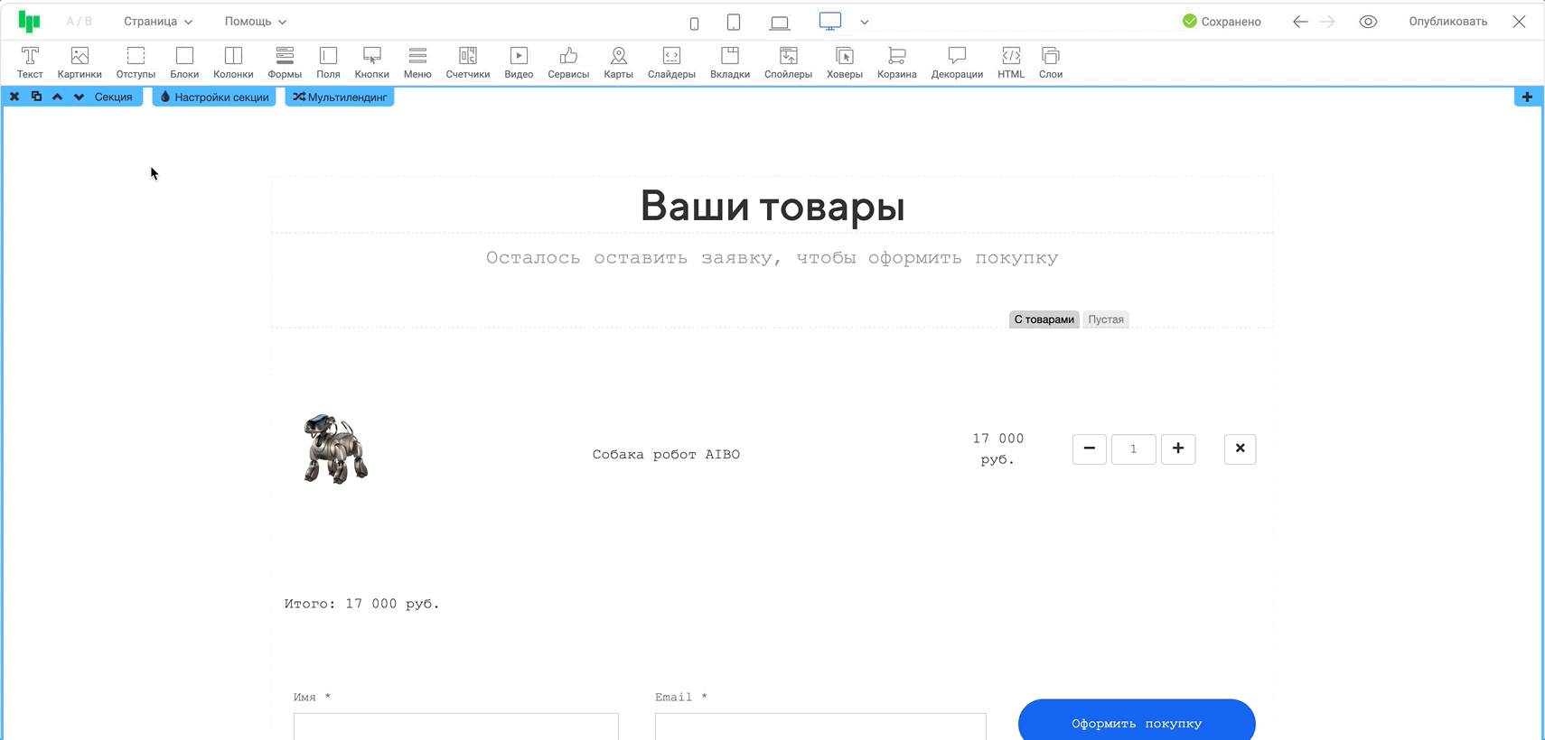The image size is (1545, 740).
Task: Click the green app logo
Action: [29, 22]
